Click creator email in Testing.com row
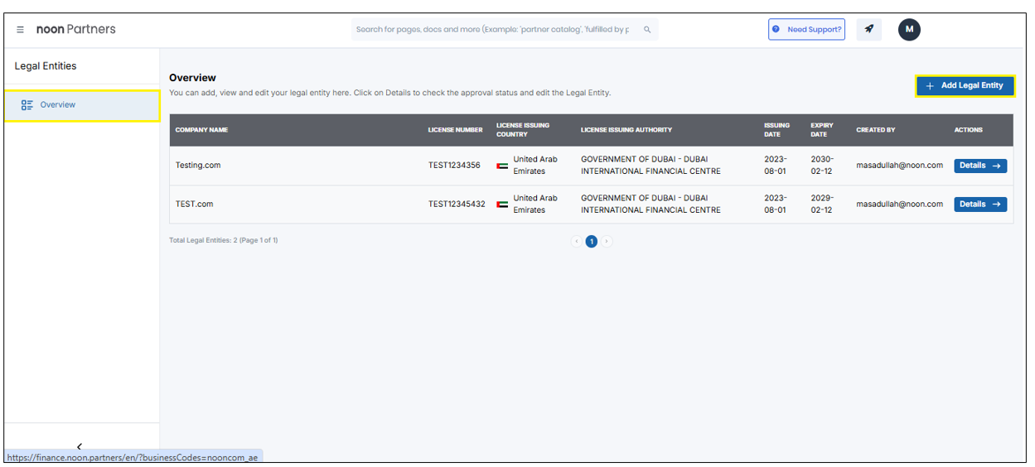Image resolution: width=1035 pixels, height=467 pixels. click(899, 166)
